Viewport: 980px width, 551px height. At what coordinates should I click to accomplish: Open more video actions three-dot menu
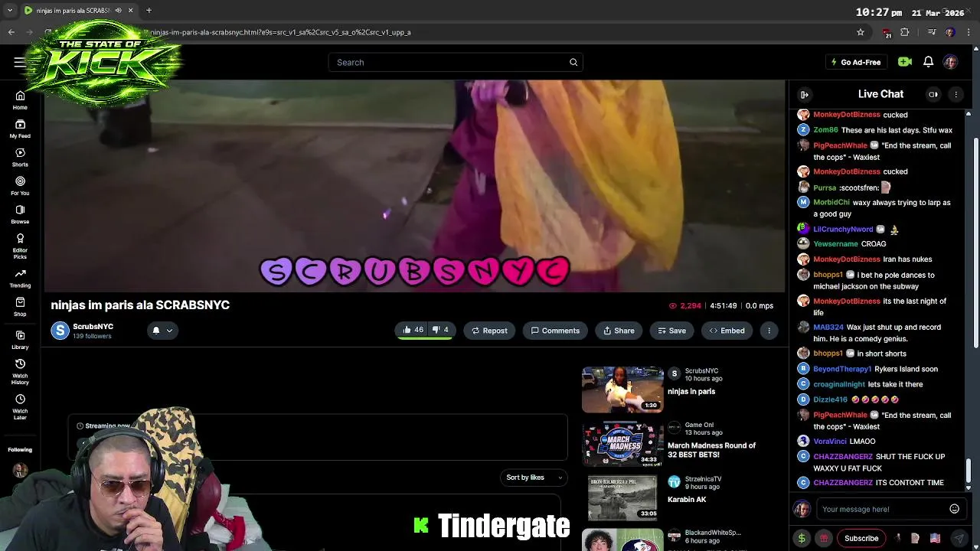769,331
